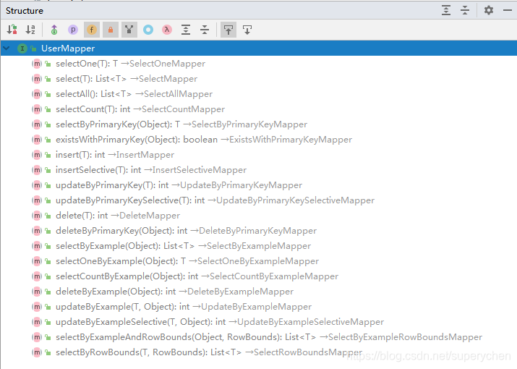Image resolution: width=517 pixels, height=369 pixels.
Task: Click the interface icon next to UserMapper
Action: tap(22, 48)
